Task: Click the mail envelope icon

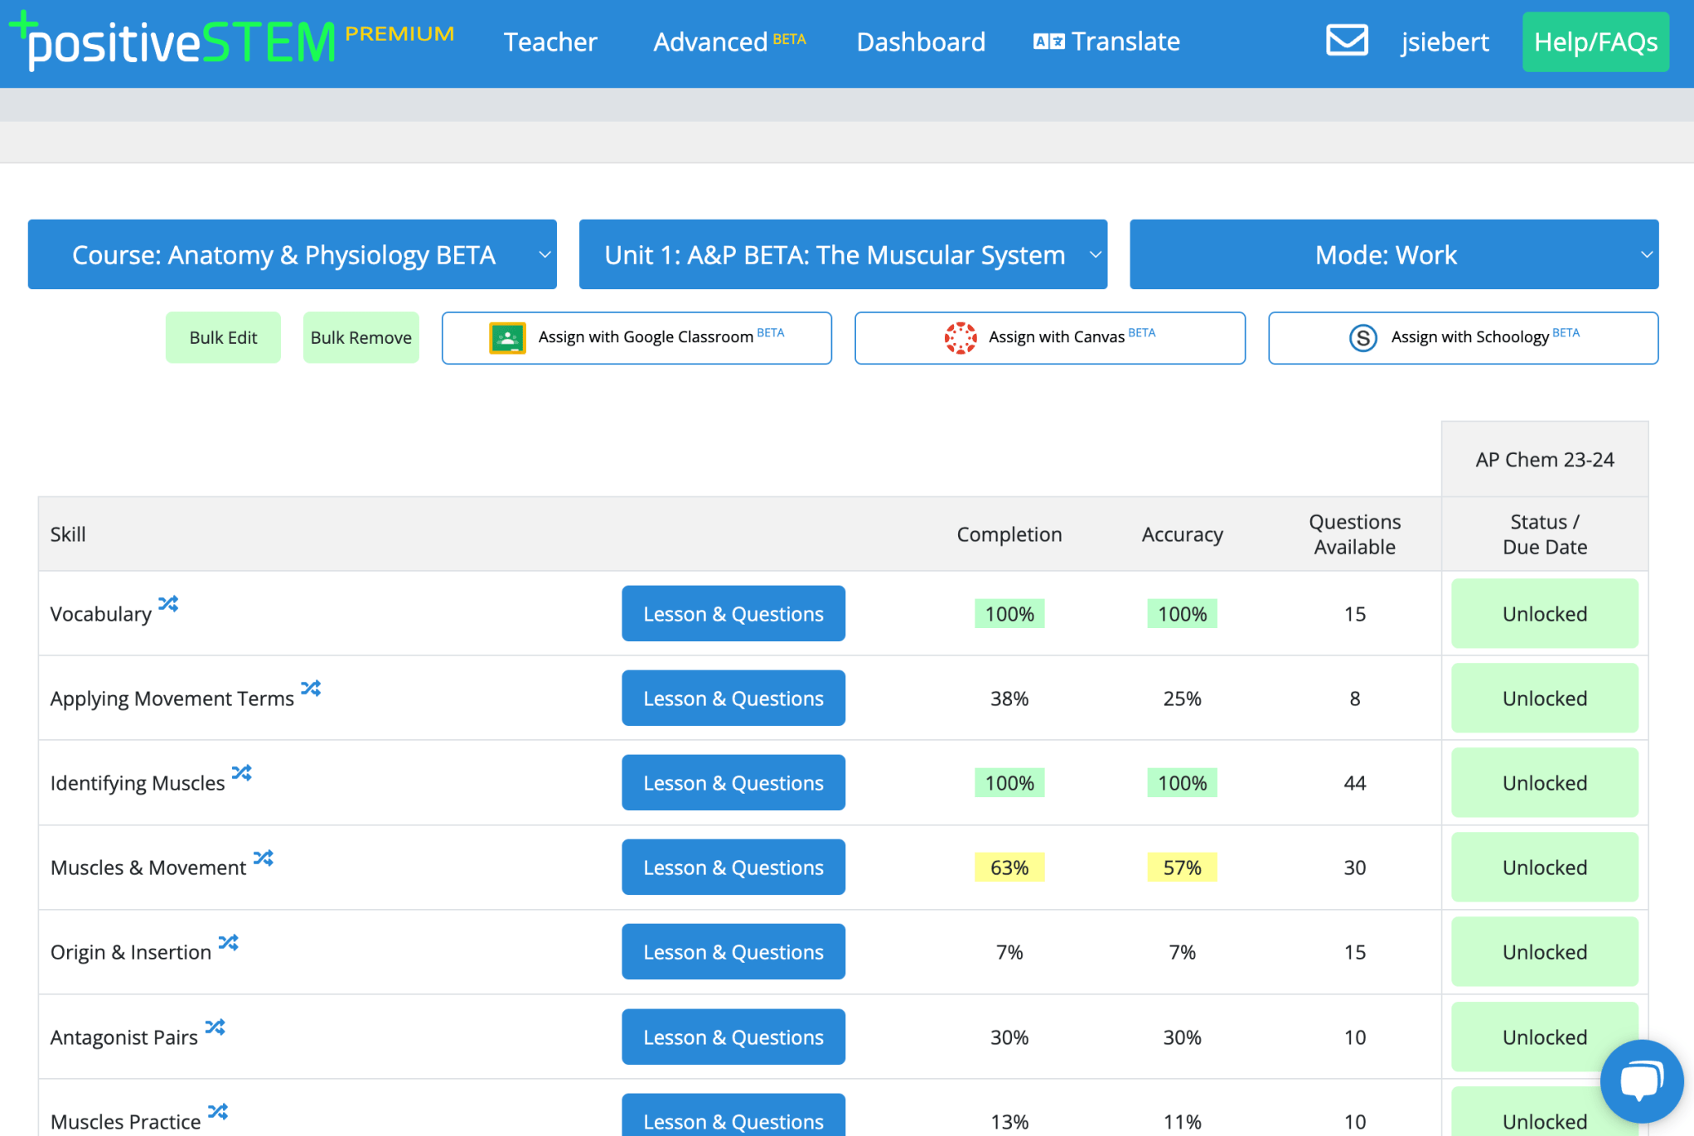Action: coord(1346,41)
